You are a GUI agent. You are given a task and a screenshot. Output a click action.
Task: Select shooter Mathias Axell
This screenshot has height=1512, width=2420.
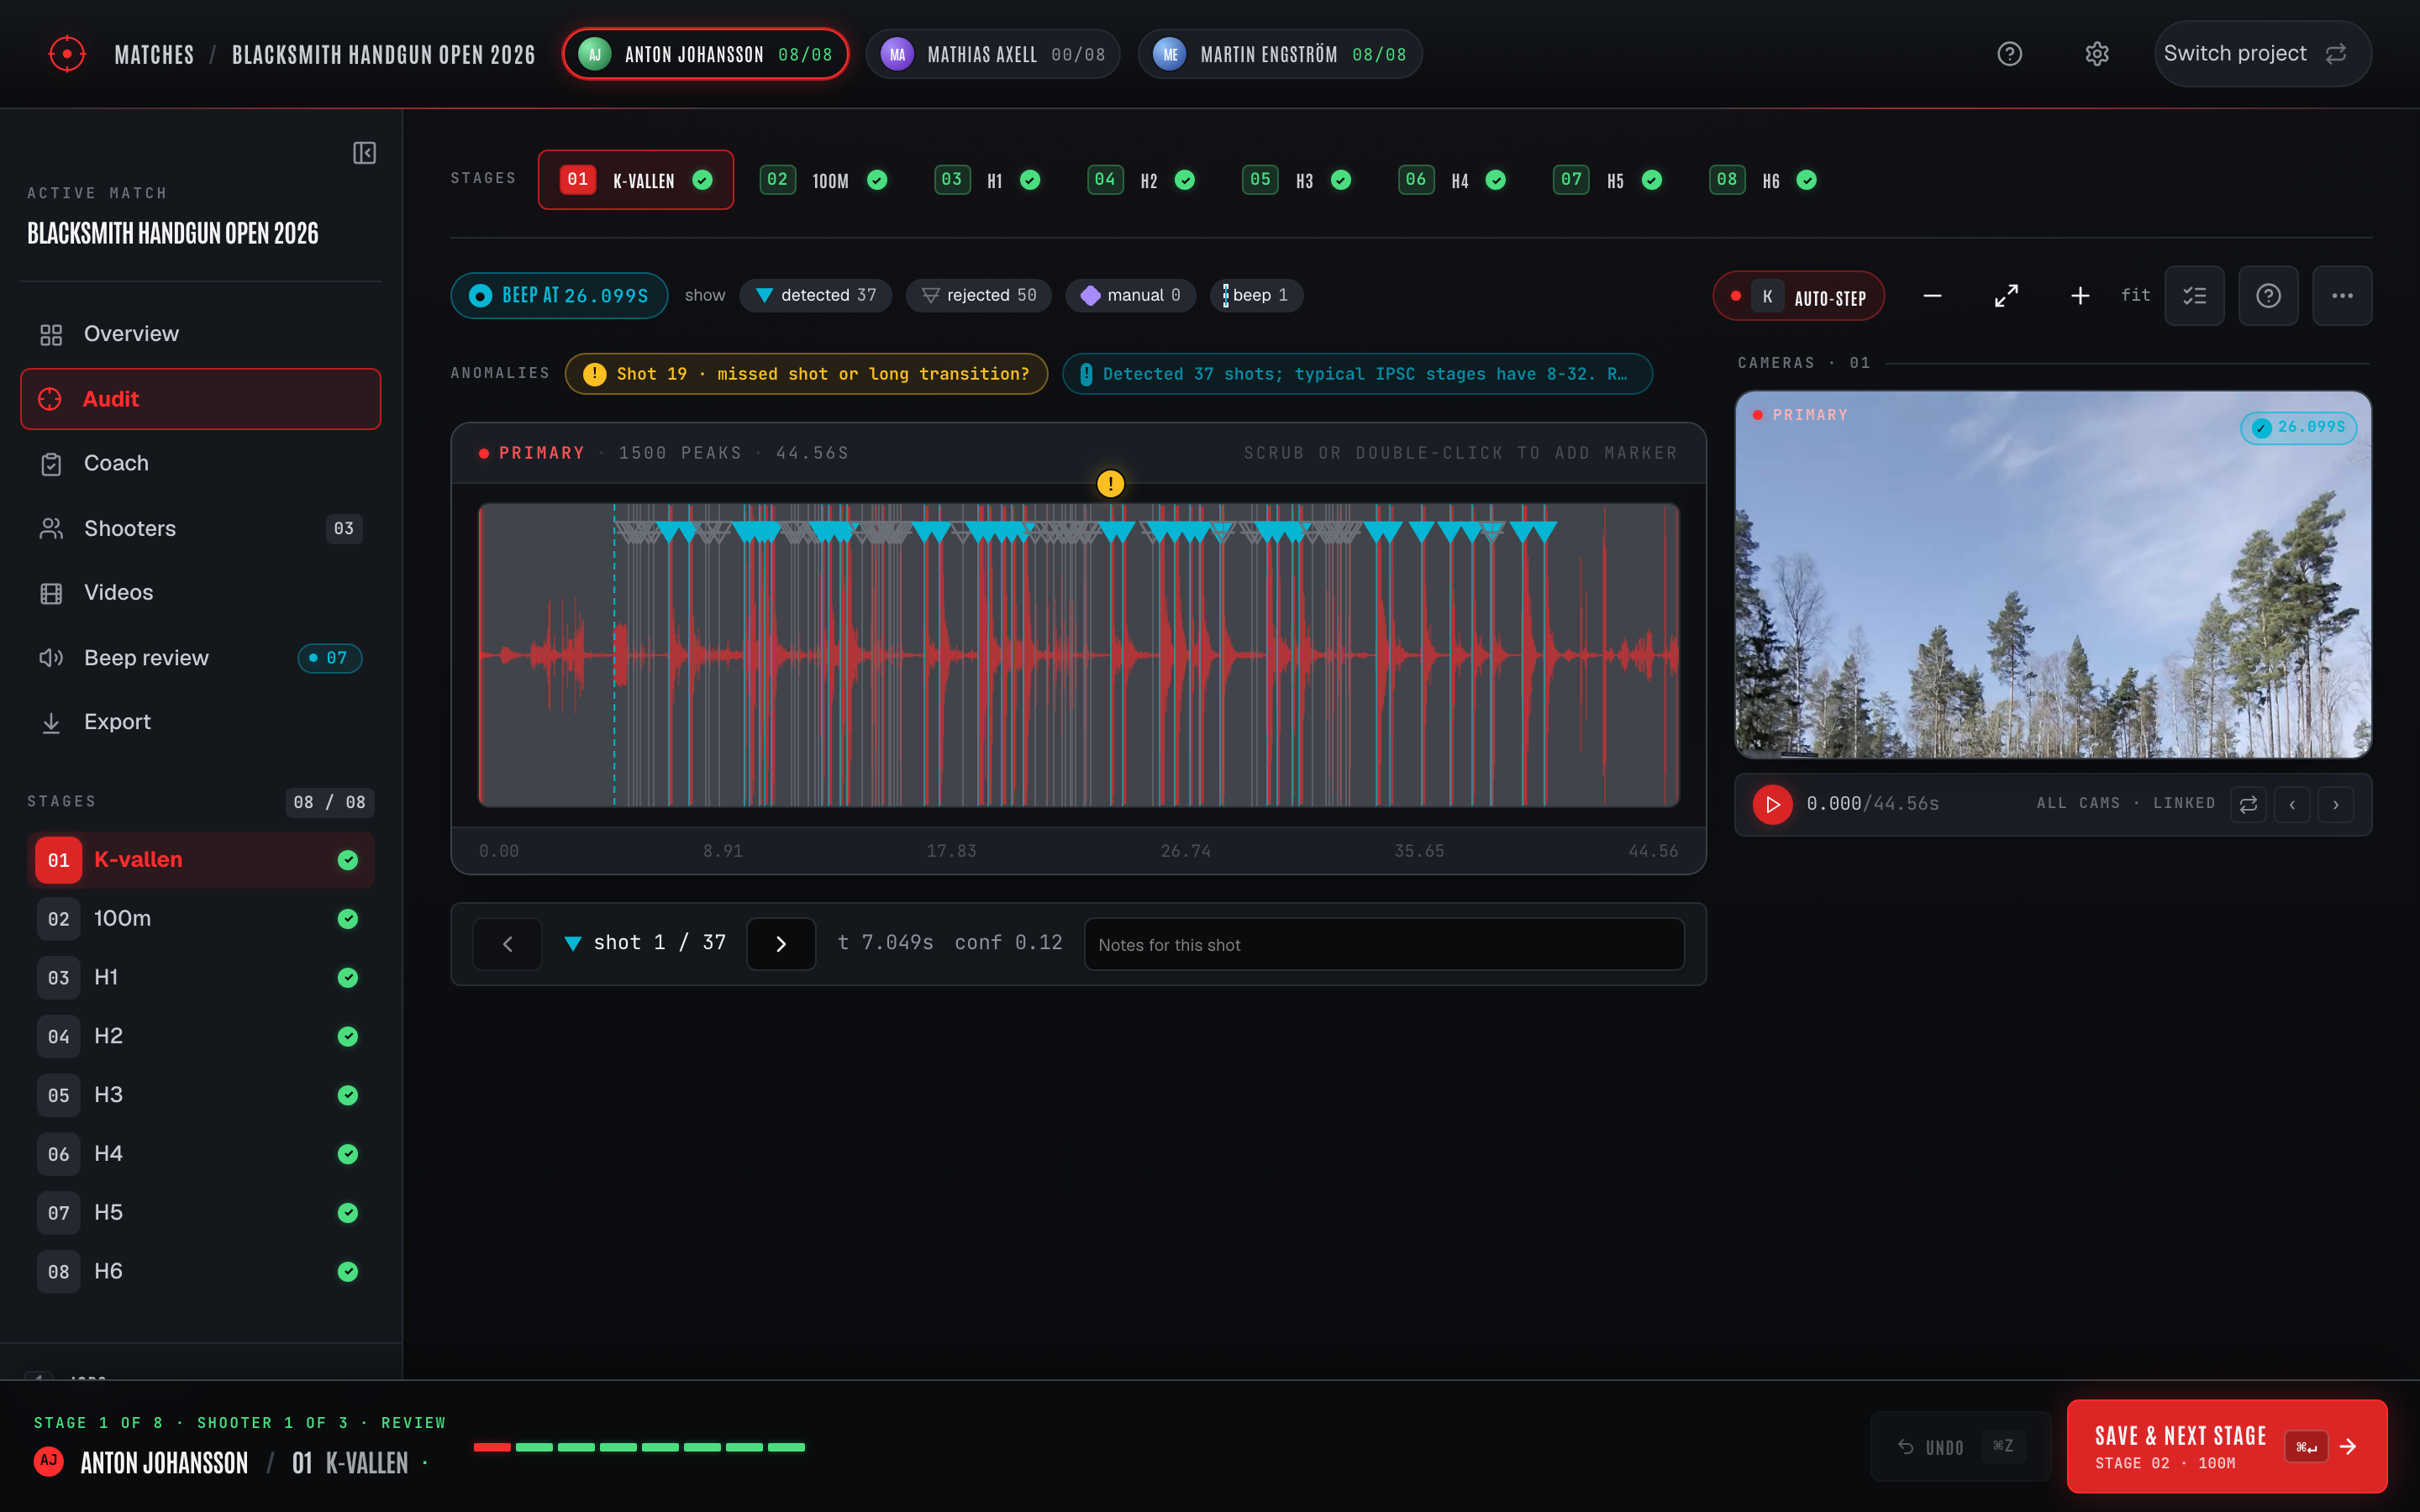(993, 54)
